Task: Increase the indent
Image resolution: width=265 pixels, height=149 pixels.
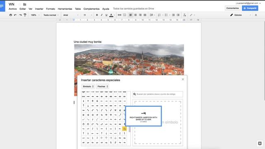Action: pyautogui.click(x=178, y=15)
